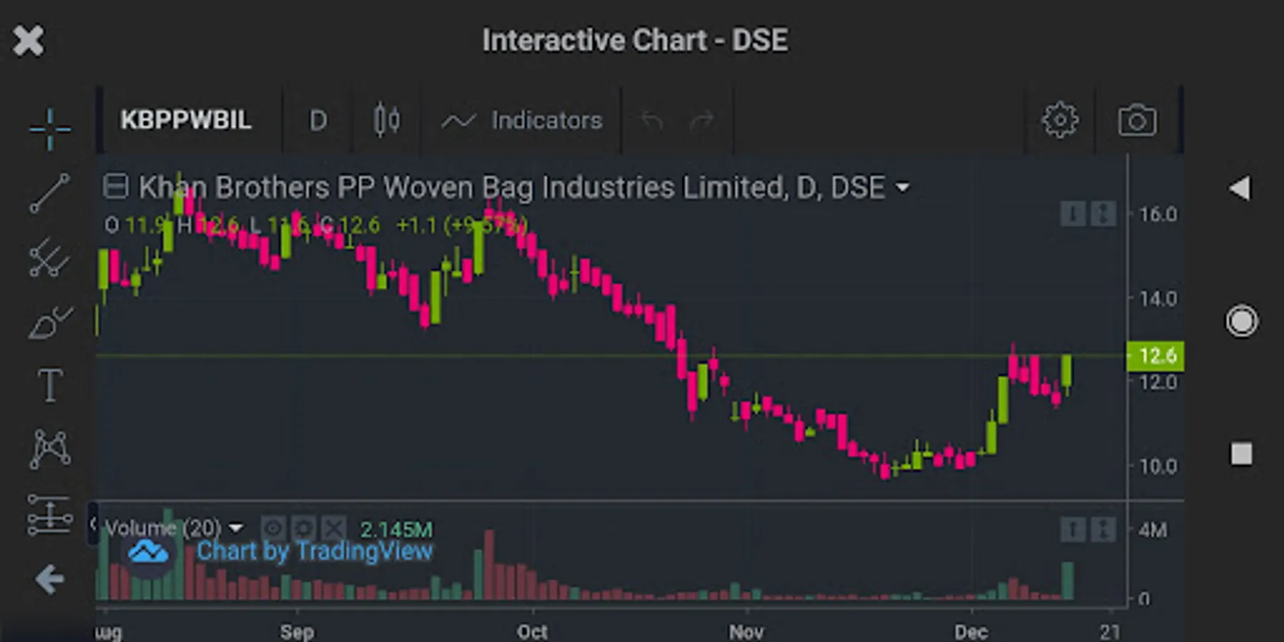Select the Text annotation tool
The height and width of the screenshot is (642, 1284).
50,386
